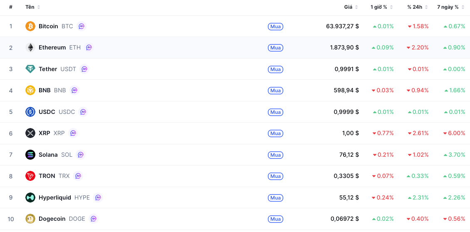Open the community chat icon beside BTC
The width and height of the screenshot is (470, 232).
coord(81,26)
